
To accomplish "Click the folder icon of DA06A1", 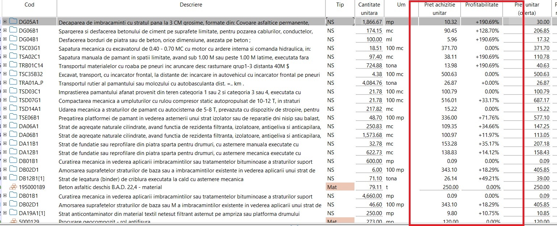I will 13,126.
